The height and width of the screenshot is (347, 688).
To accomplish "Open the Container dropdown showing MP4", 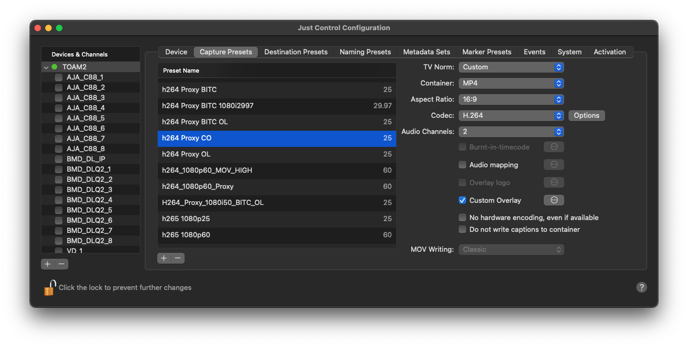I will click(511, 83).
